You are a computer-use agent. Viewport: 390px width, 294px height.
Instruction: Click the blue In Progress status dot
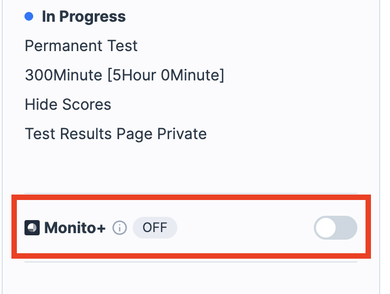pyautogui.click(x=29, y=17)
